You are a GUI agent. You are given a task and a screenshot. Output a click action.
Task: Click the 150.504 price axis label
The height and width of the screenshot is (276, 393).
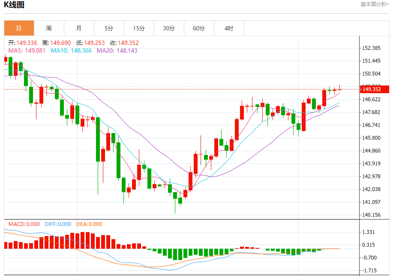tap(372, 74)
